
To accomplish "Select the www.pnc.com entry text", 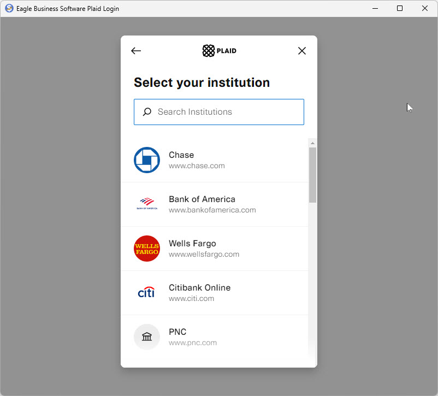I will click(192, 343).
